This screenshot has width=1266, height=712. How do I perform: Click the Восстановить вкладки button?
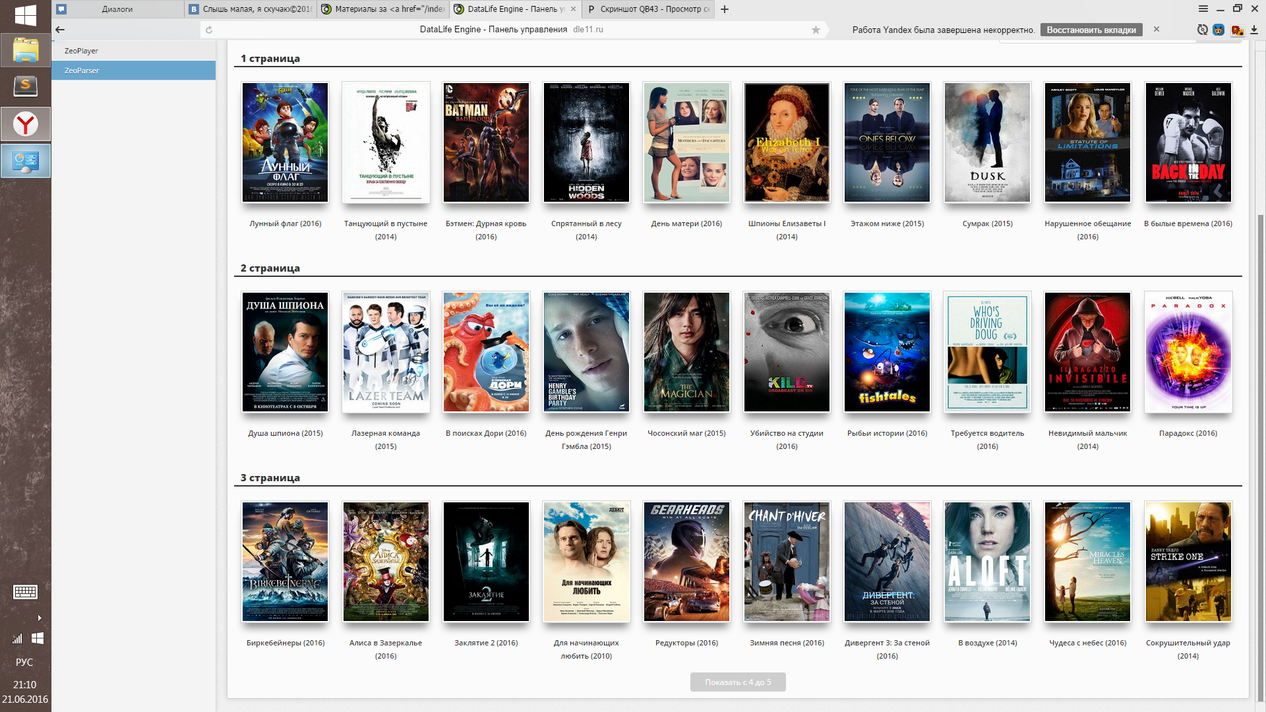(x=1091, y=30)
